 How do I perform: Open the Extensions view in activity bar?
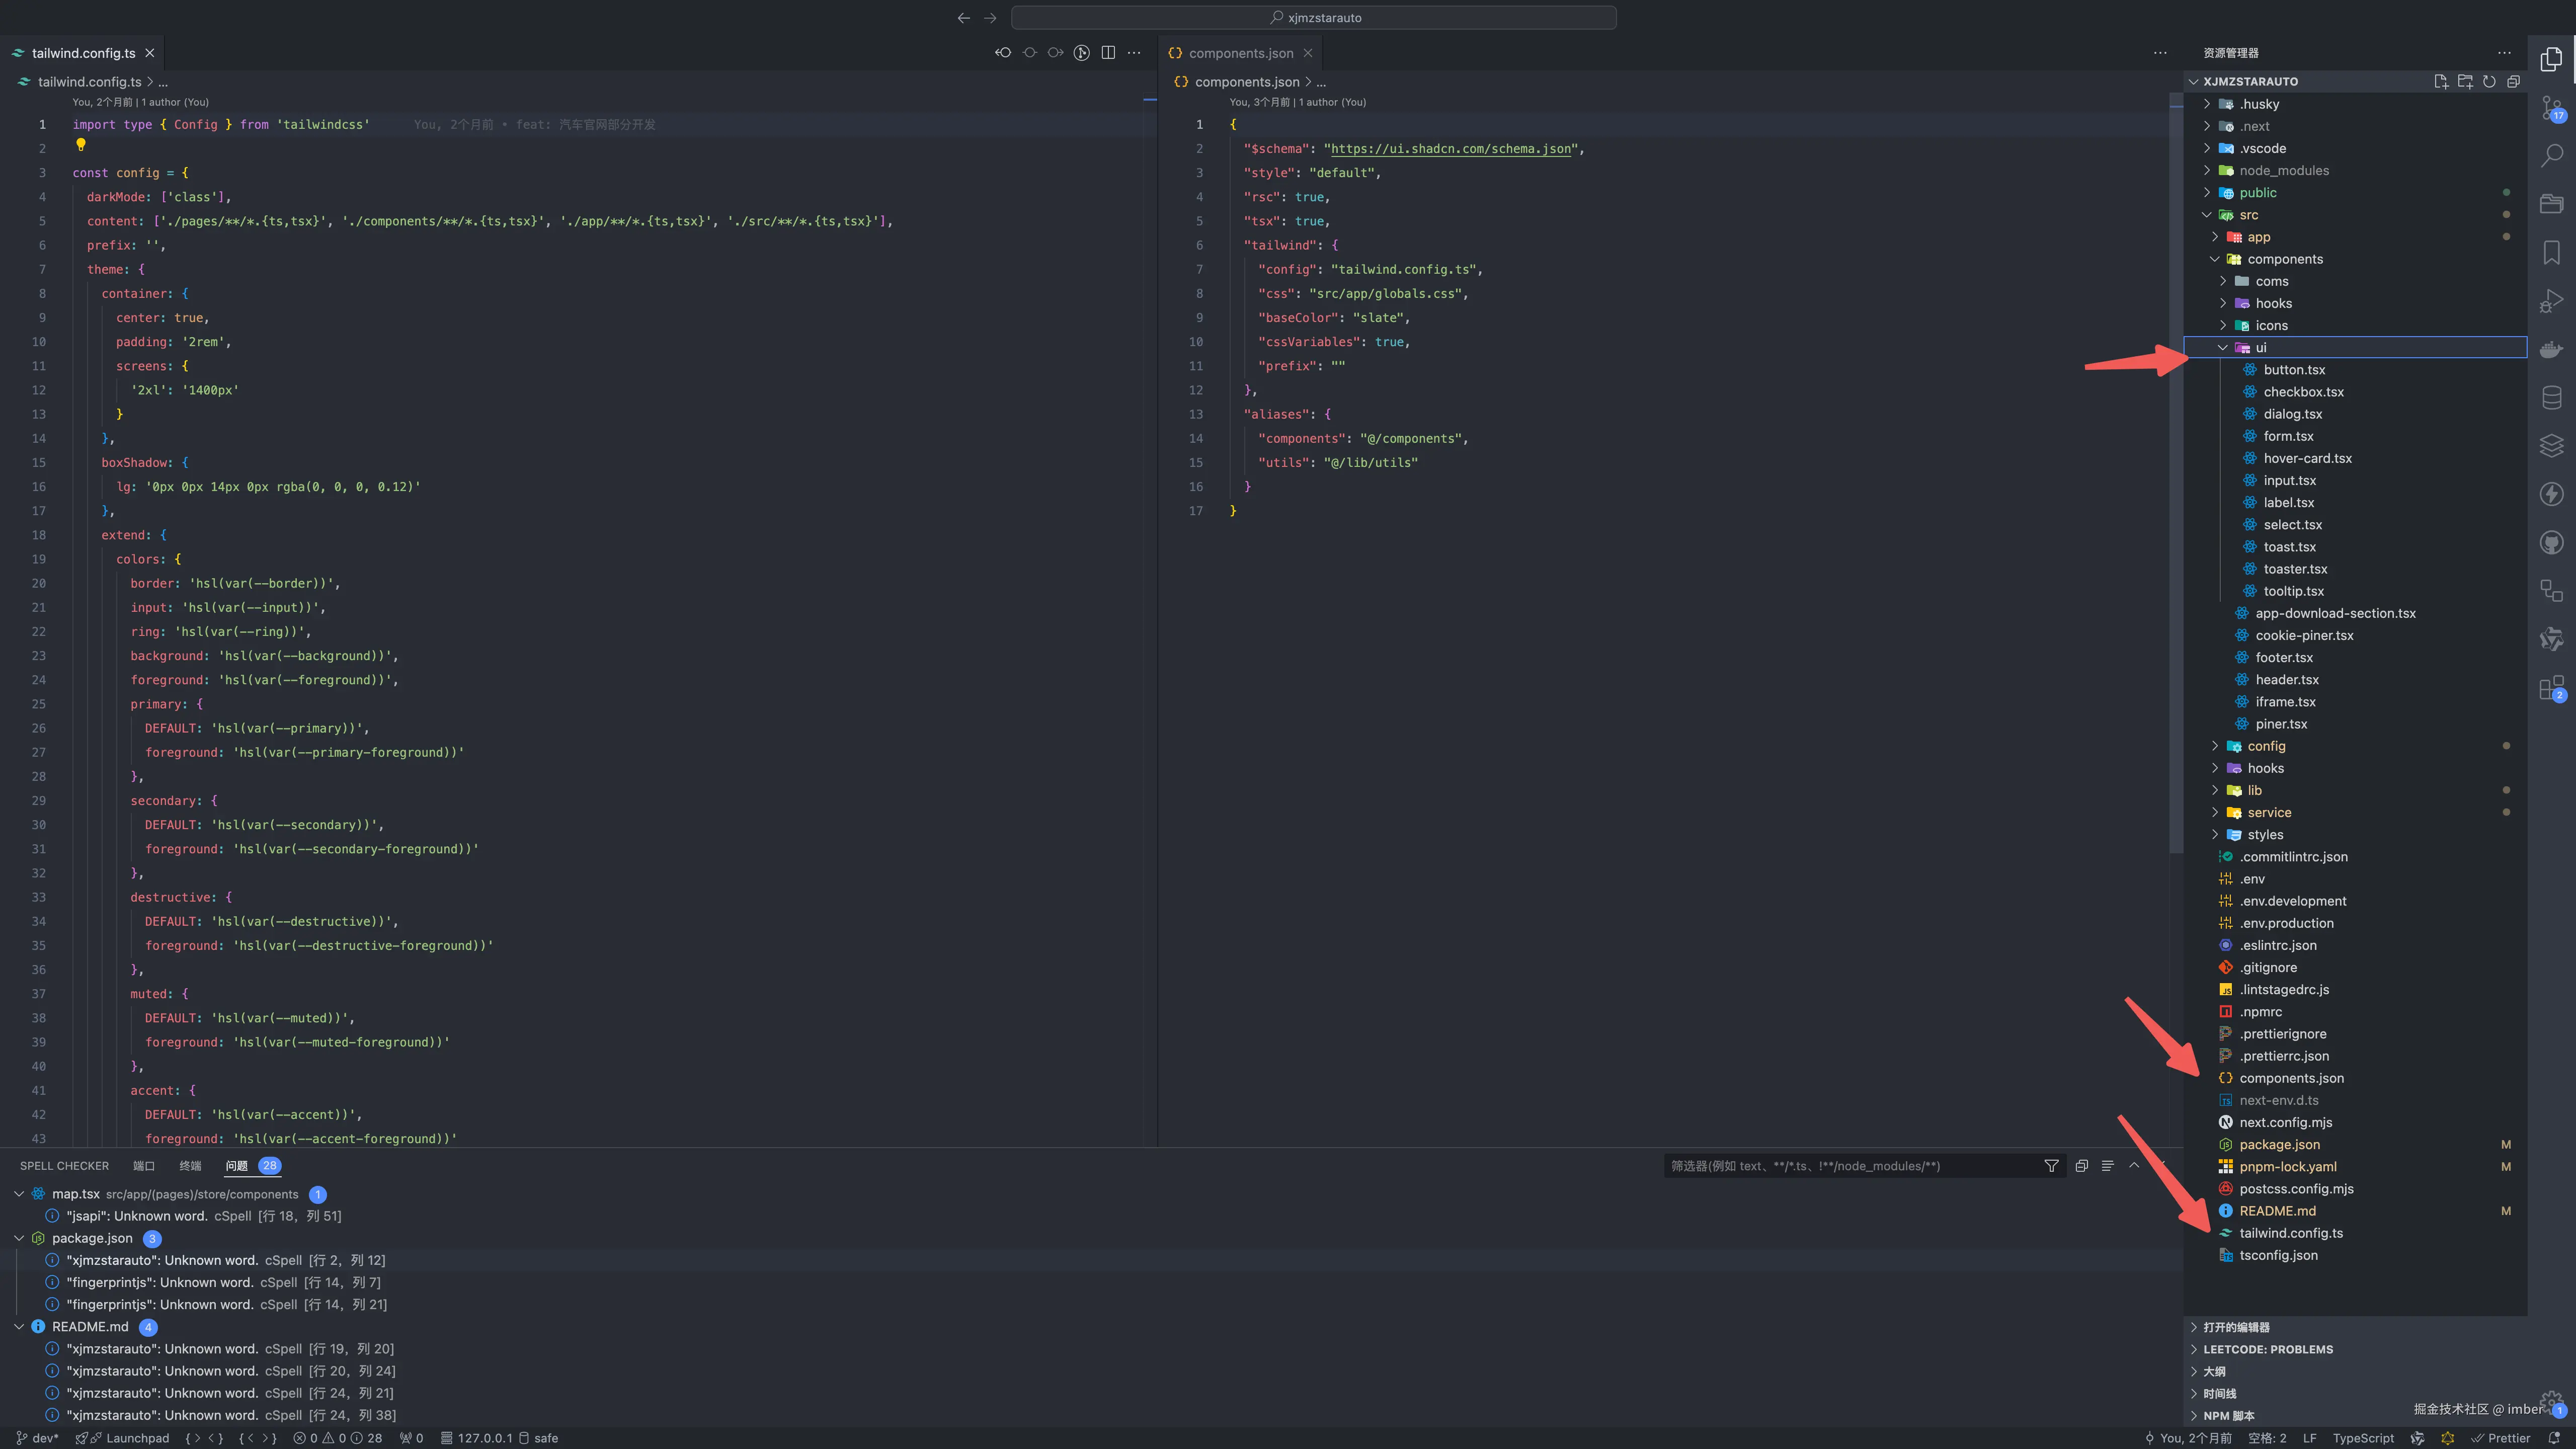tap(2551, 688)
